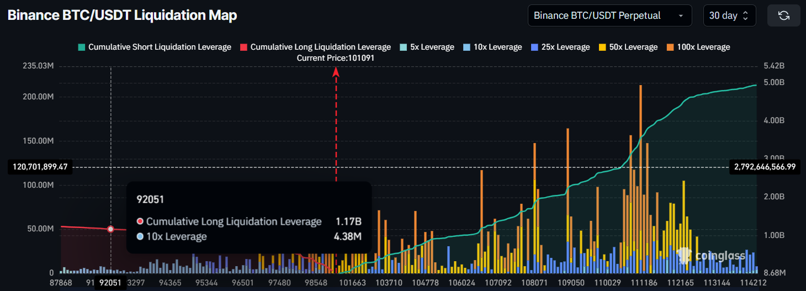Click the 5.00B right y-axis label

(x=773, y=82)
